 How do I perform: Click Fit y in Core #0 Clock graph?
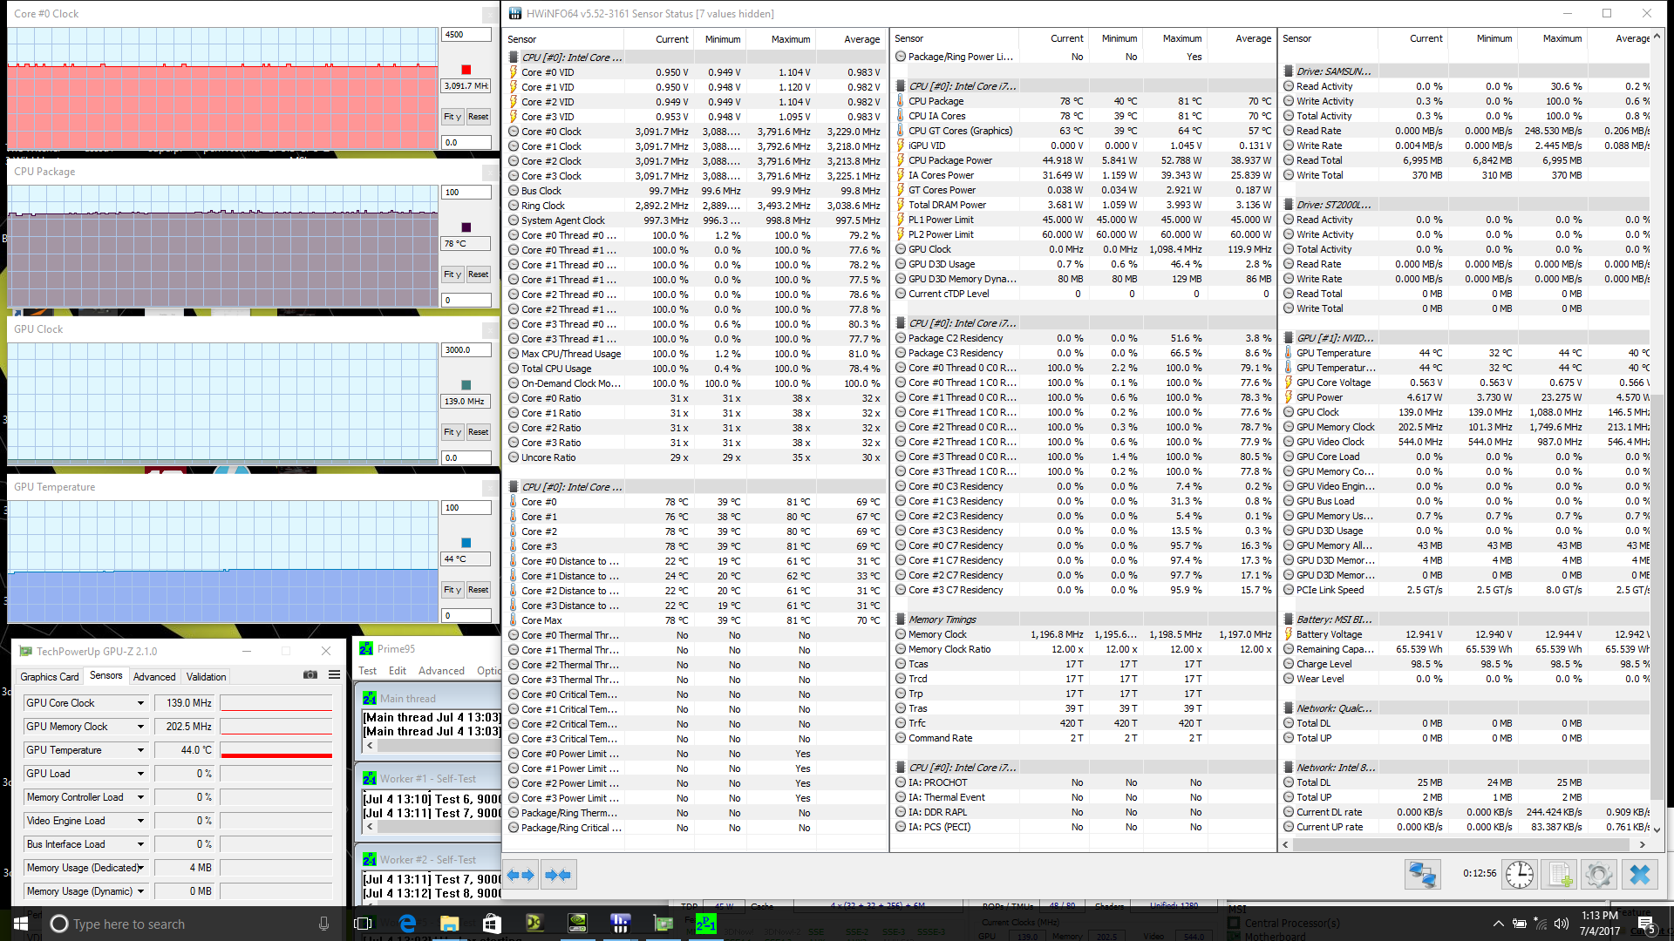[x=452, y=117]
